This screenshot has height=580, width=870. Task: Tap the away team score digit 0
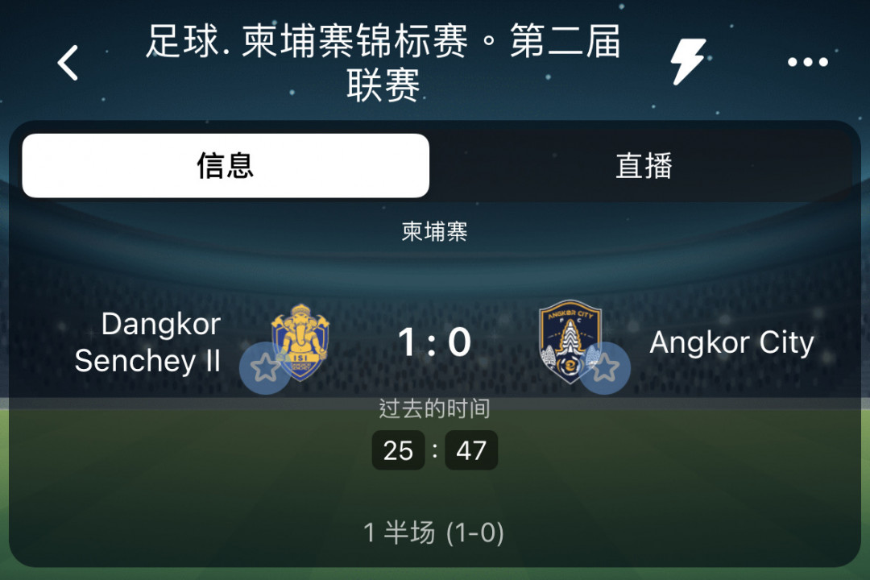coord(459,342)
